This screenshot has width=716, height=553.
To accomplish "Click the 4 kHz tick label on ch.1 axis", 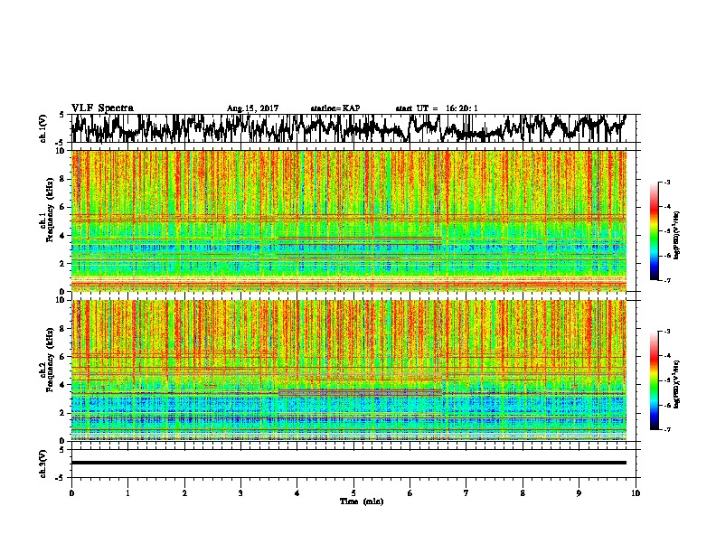I will (x=63, y=236).
